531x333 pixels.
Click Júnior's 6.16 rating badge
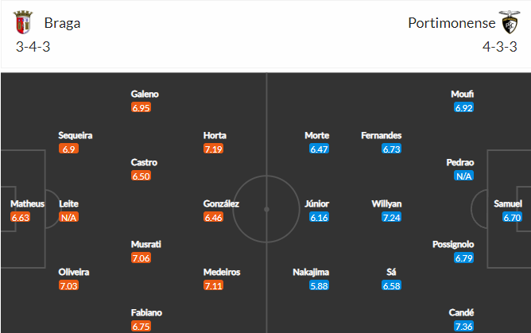(317, 217)
